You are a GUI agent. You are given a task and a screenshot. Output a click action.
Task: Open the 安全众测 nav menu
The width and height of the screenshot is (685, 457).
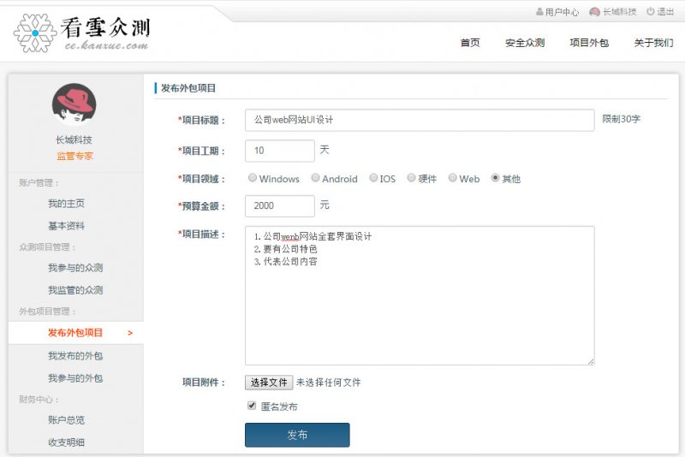pos(525,43)
